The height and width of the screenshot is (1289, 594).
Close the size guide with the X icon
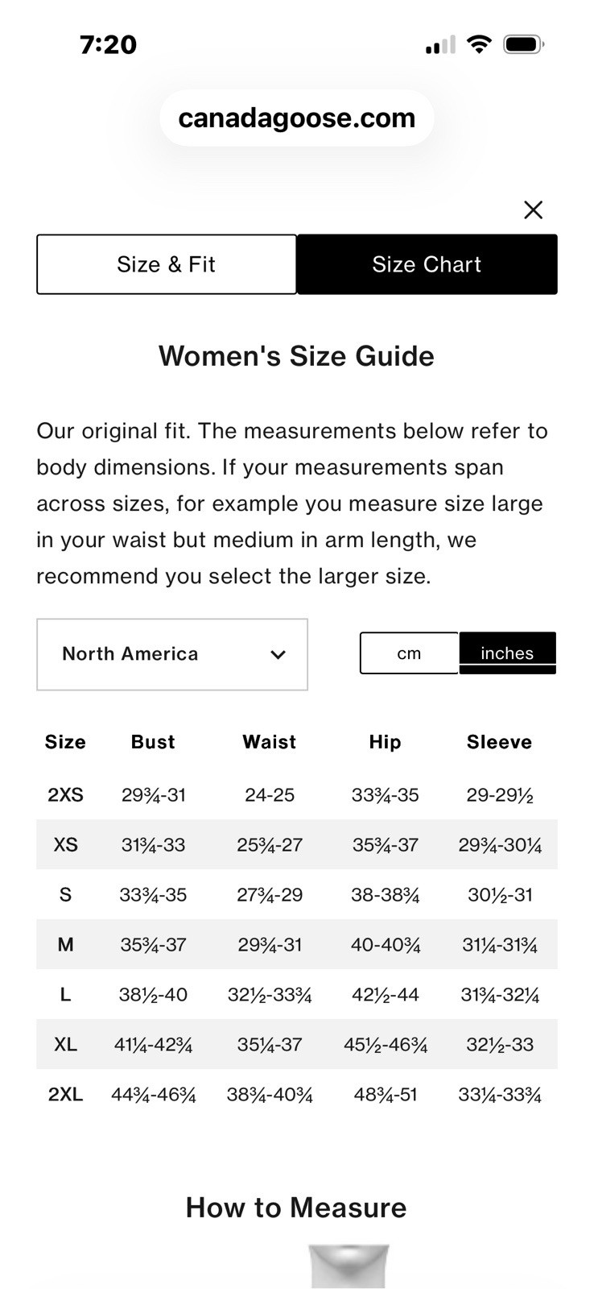tap(533, 210)
